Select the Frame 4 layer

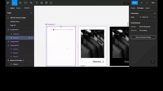(16, 53)
